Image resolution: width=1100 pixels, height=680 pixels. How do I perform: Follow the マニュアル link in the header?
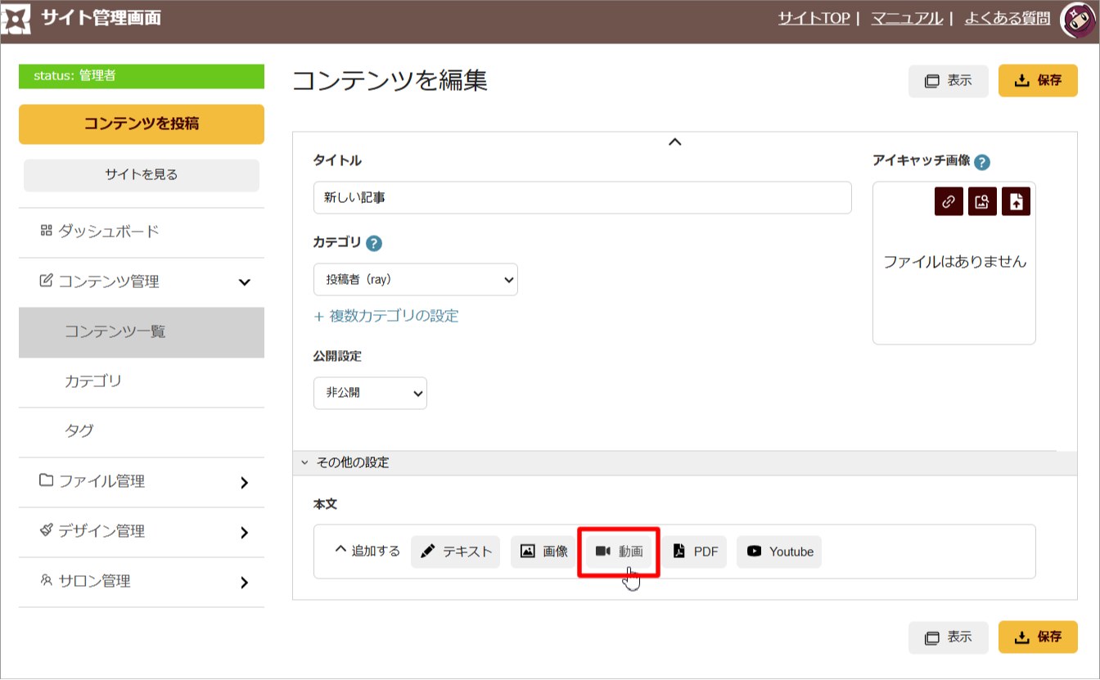[906, 18]
